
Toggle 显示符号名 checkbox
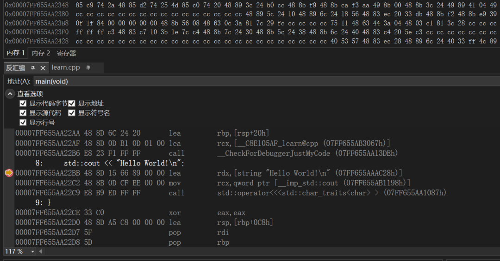72,113
